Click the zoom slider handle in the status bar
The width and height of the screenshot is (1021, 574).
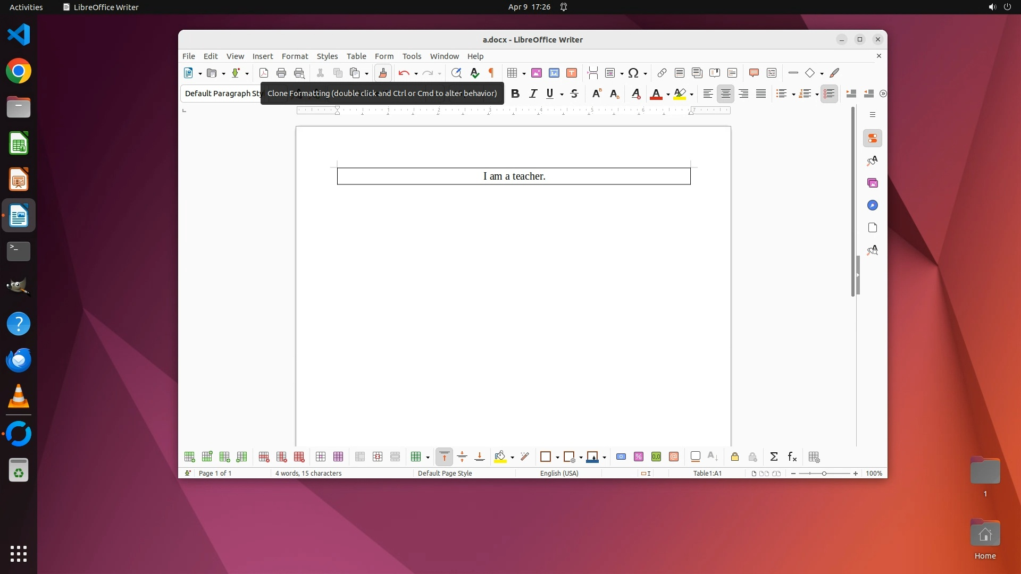tap(824, 473)
